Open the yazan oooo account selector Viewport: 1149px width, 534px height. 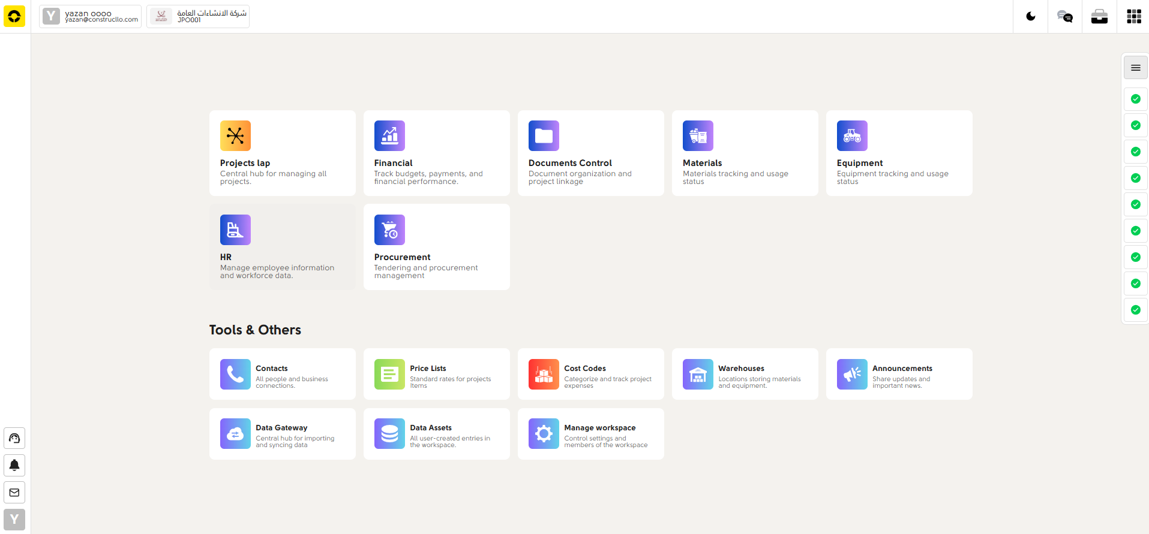coord(91,16)
